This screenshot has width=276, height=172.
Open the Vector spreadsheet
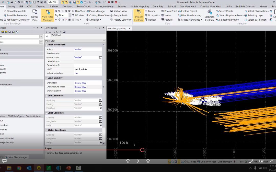point(166,16)
